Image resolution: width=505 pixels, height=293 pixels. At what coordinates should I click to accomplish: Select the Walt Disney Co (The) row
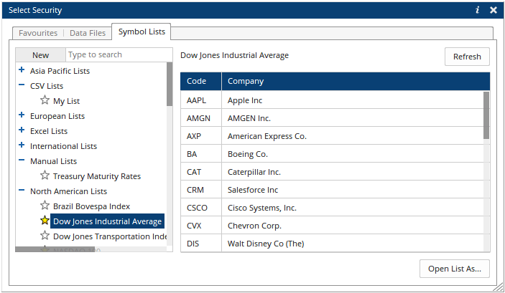coord(332,244)
